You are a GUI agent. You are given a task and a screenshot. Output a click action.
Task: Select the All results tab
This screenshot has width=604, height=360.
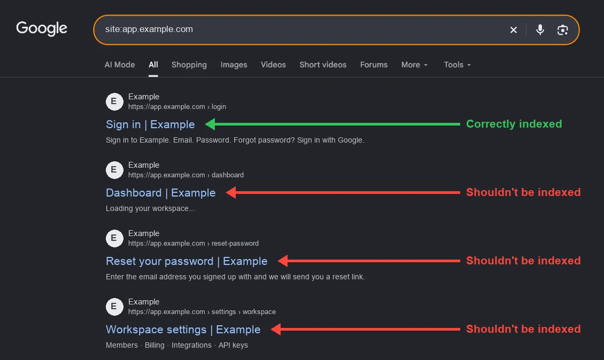[x=153, y=65]
